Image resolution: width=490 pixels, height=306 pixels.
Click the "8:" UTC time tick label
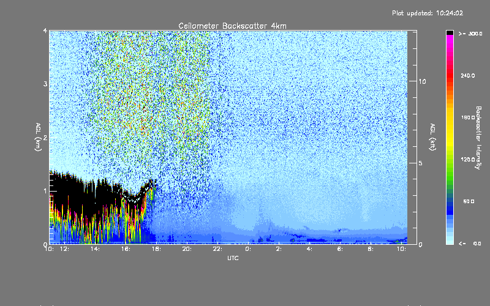click(x=371, y=249)
